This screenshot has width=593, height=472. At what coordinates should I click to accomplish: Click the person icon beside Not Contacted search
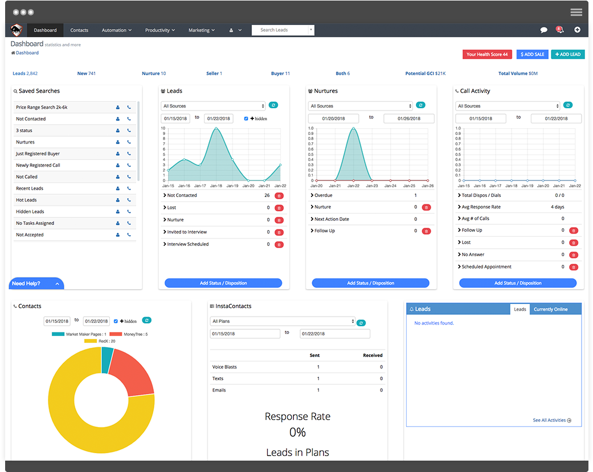117,118
